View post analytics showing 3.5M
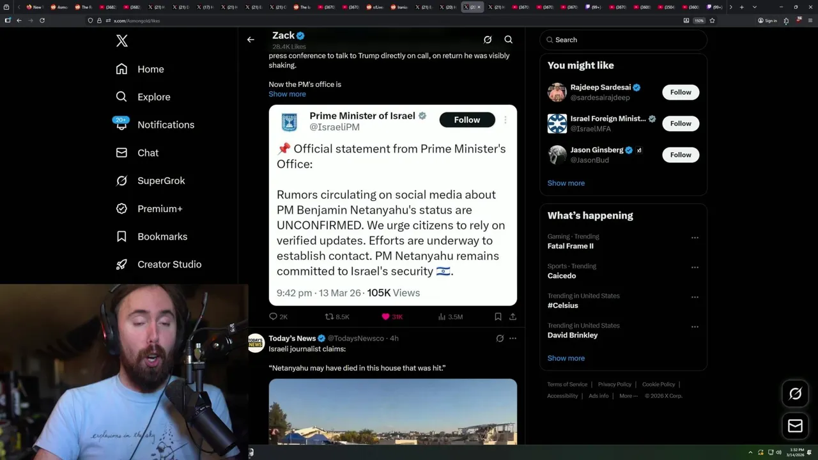The width and height of the screenshot is (818, 460). pos(451,317)
